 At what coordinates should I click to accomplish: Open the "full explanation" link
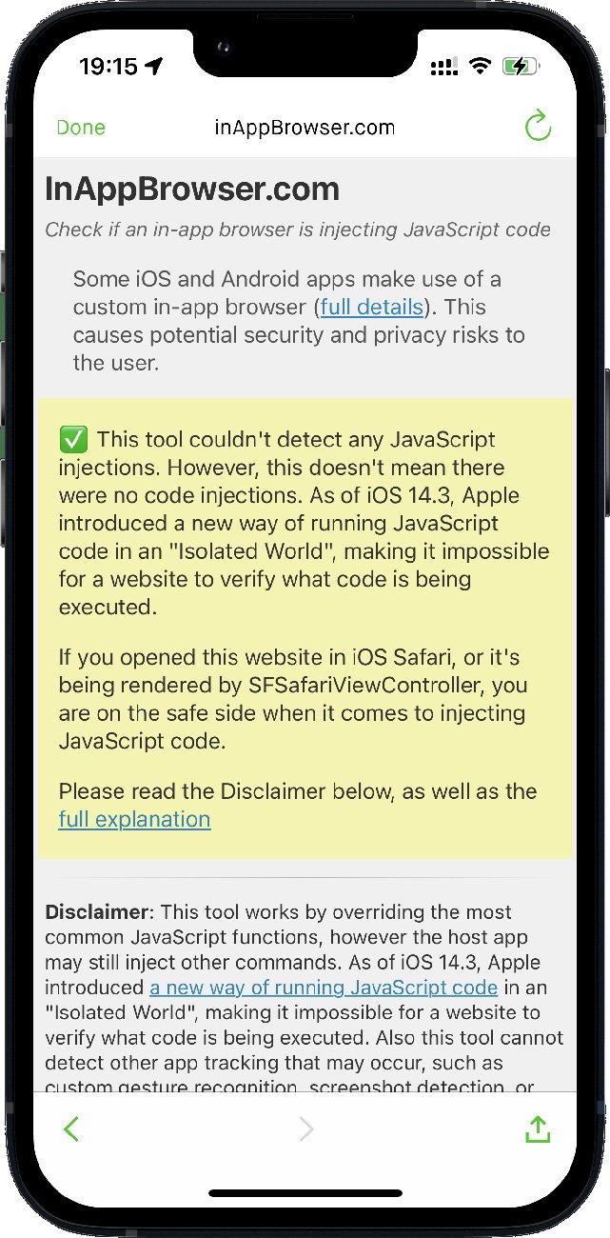[x=134, y=819]
